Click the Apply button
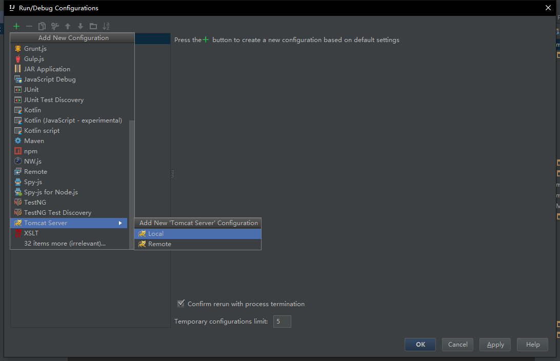The image size is (560, 361). point(494,344)
